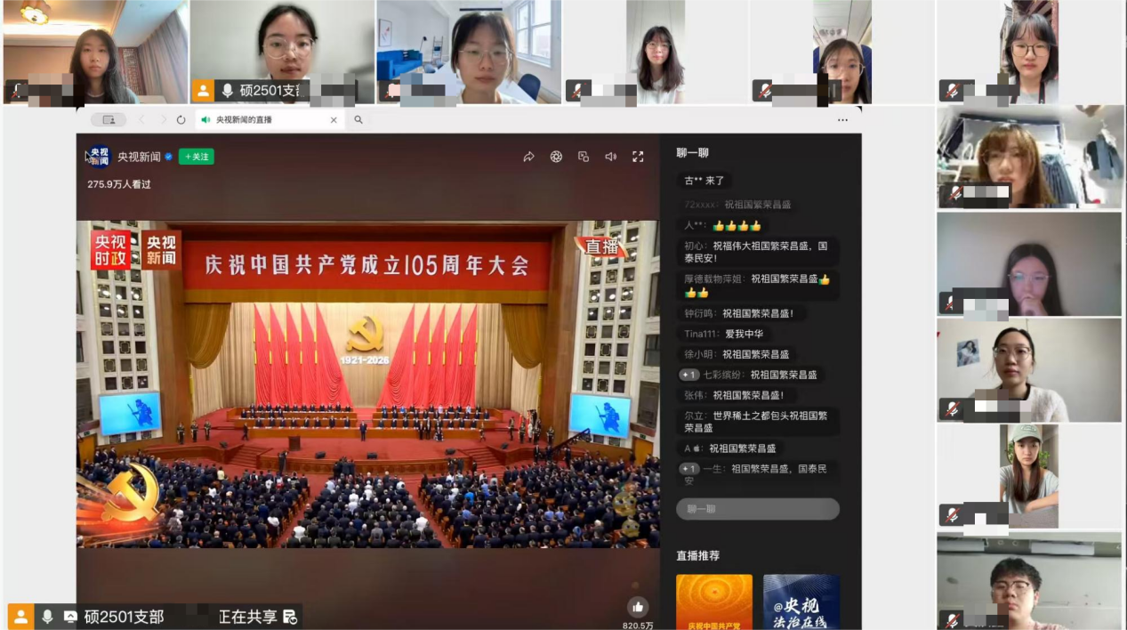
Task: Click the picture-in-picture icon in the player
Action: 584,157
